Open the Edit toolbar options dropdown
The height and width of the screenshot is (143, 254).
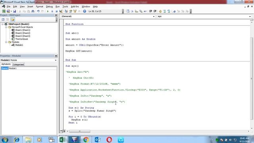point(190,11)
